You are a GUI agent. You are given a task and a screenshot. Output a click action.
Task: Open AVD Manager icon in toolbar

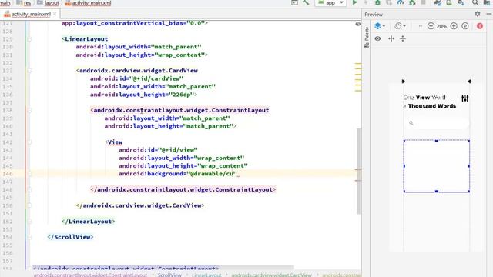(x=449, y=2)
